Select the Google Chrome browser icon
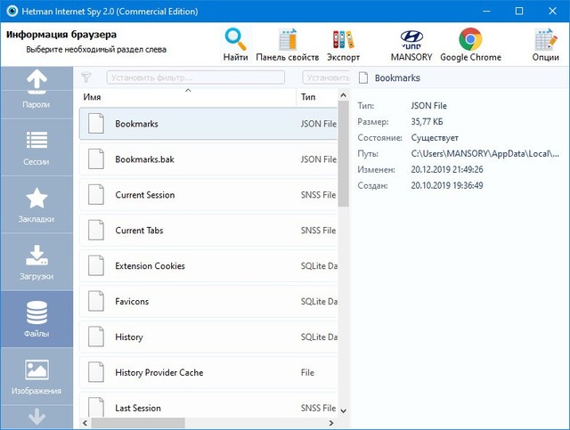Image resolution: width=570 pixels, height=430 pixels. 470,40
